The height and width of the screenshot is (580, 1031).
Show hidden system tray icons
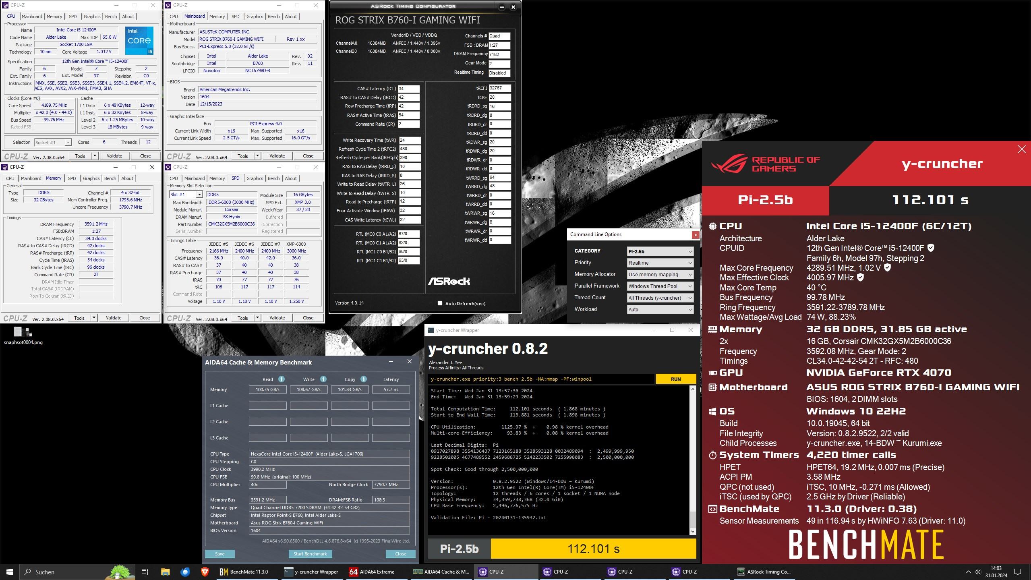click(968, 572)
